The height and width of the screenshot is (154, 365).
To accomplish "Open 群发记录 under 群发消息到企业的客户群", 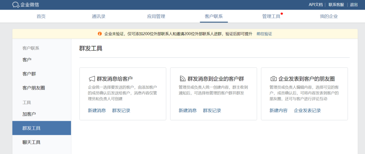I will coord(212,111).
